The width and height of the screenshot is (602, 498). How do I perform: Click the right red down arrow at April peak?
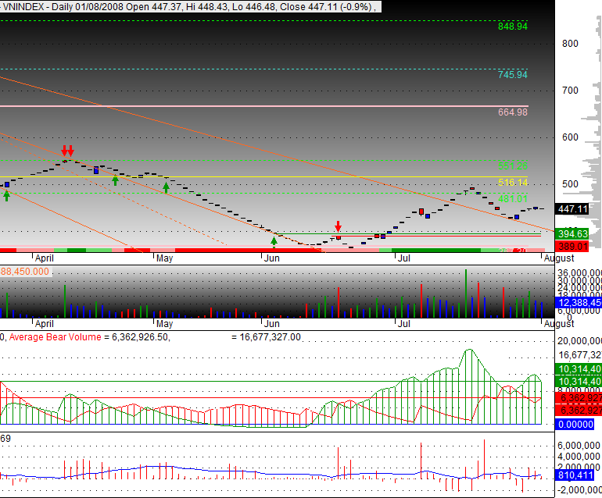click(x=71, y=150)
